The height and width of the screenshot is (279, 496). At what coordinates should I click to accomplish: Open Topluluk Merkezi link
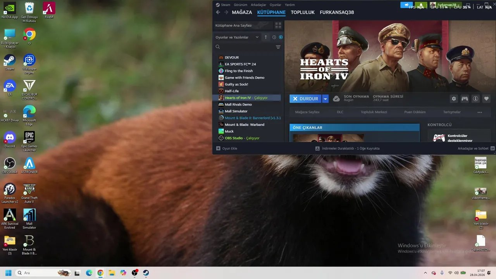[374, 112]
